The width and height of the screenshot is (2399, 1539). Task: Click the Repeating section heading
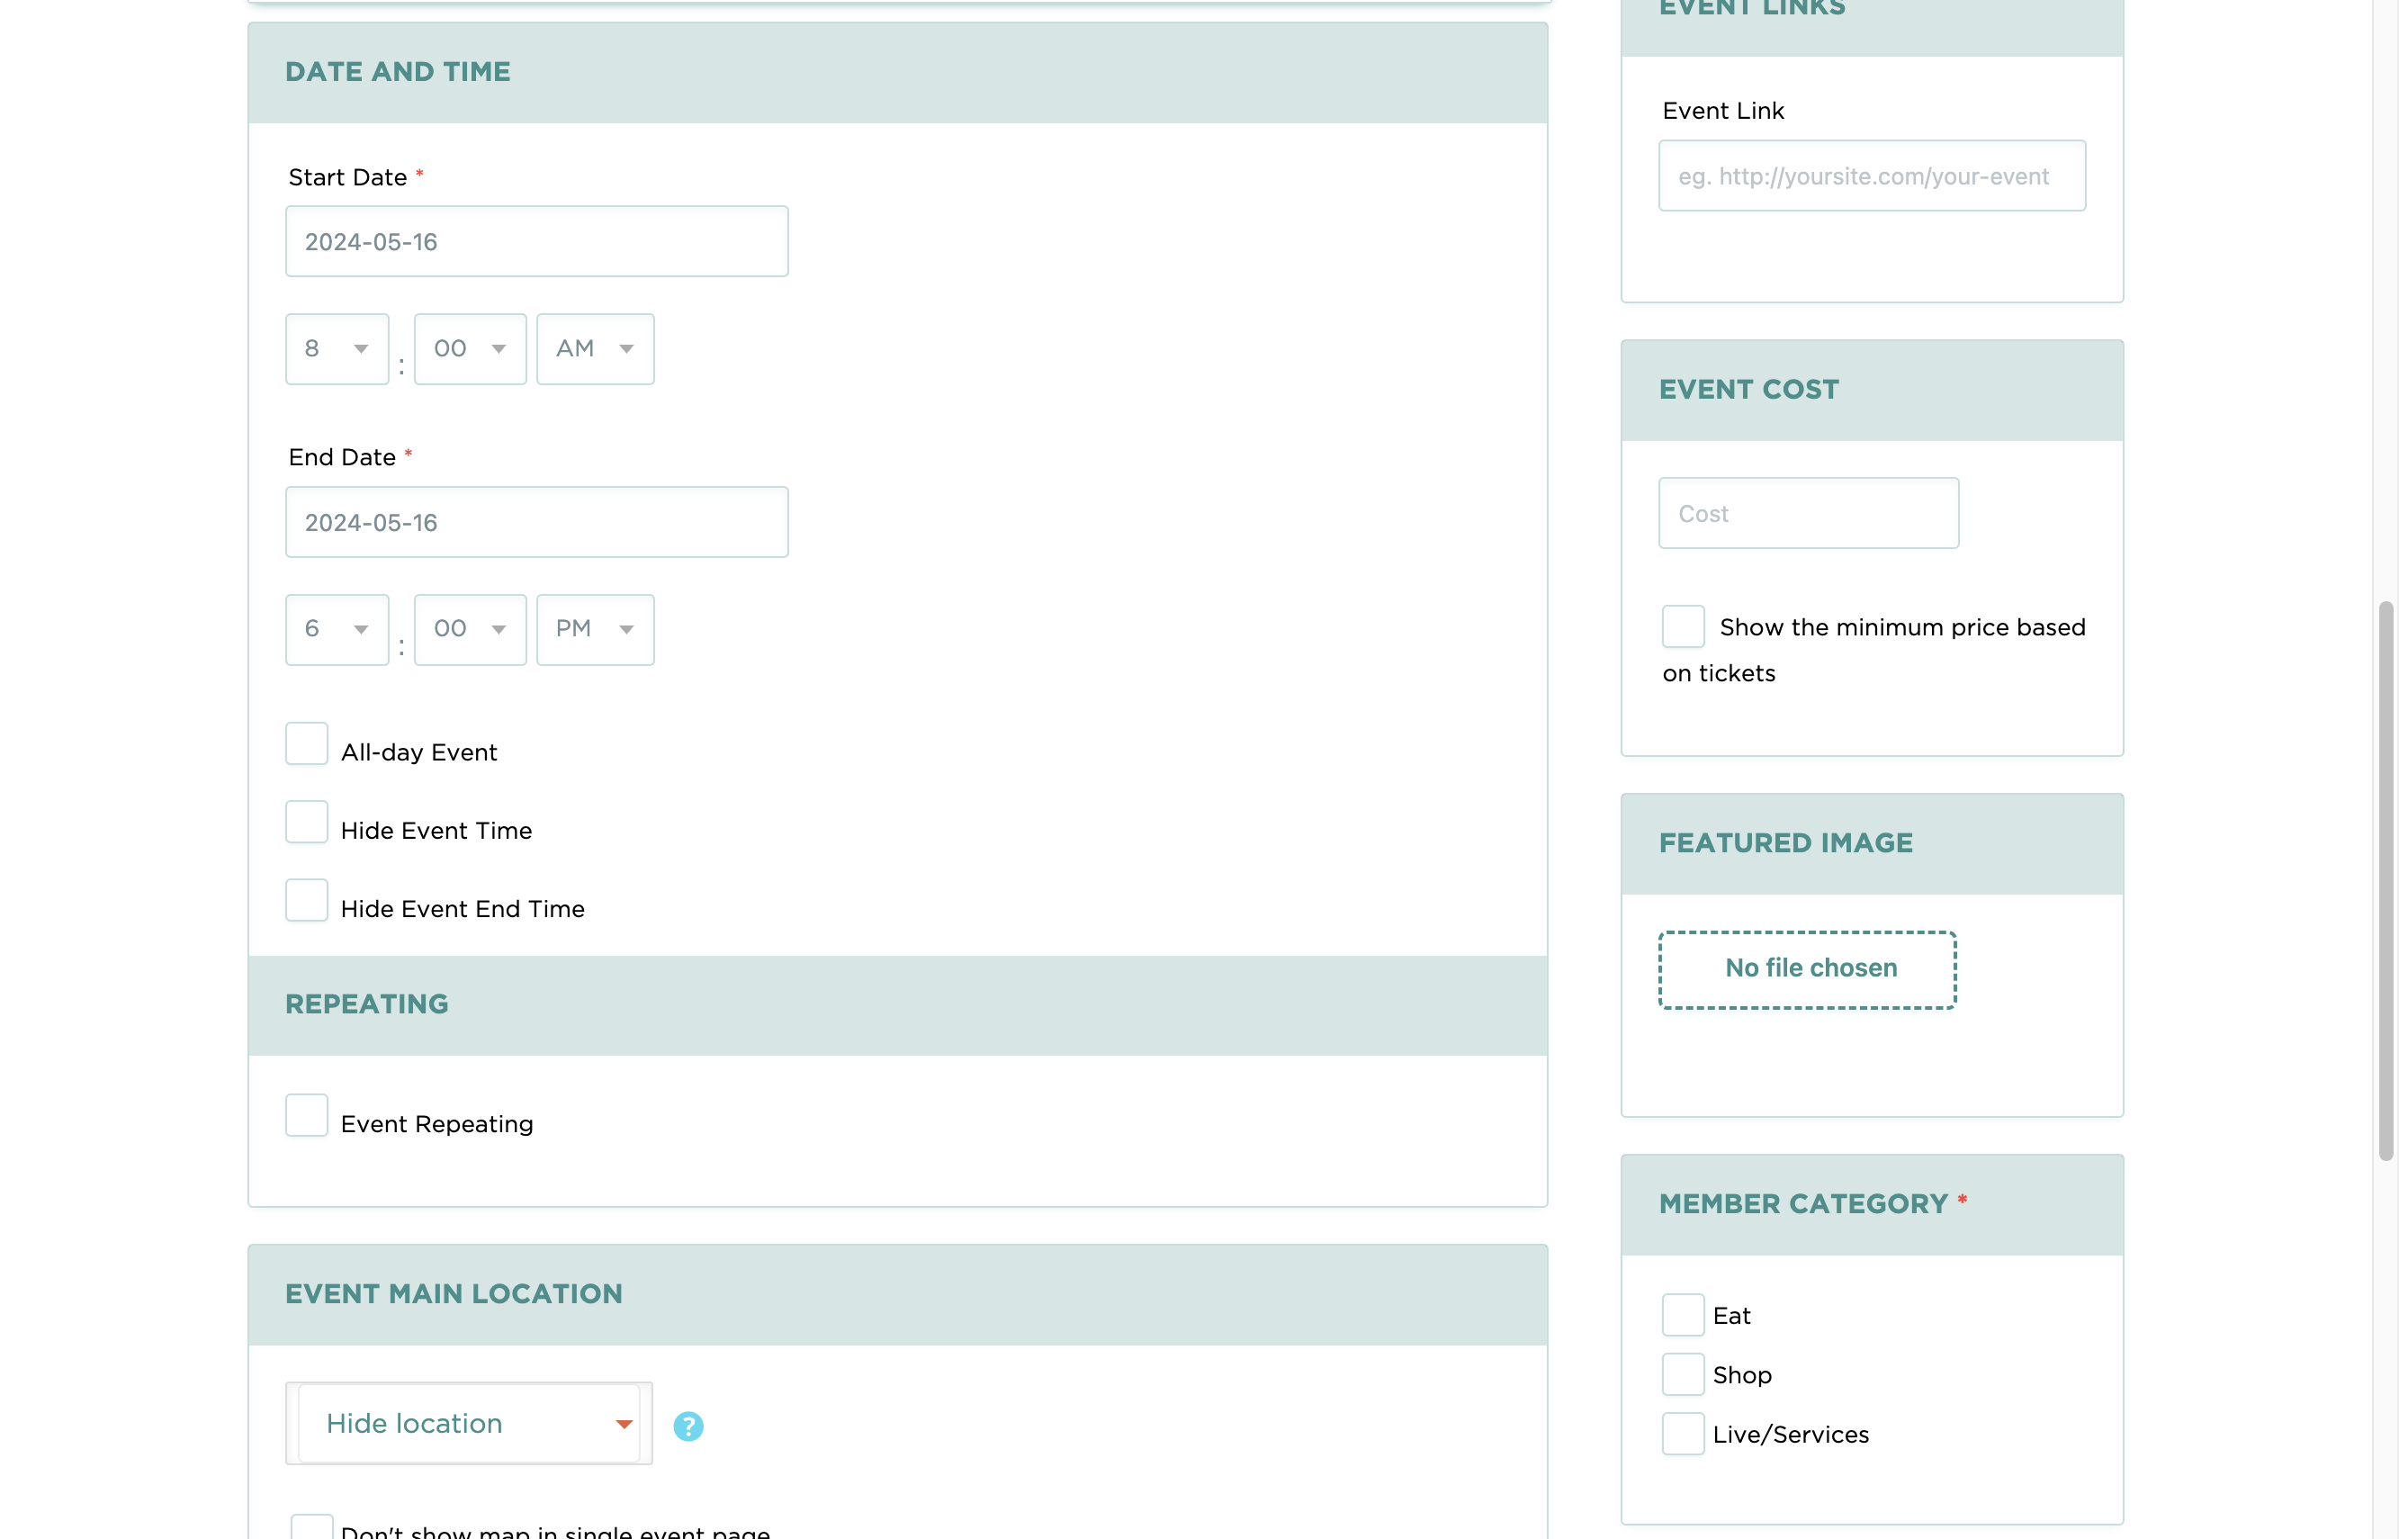367,1004
